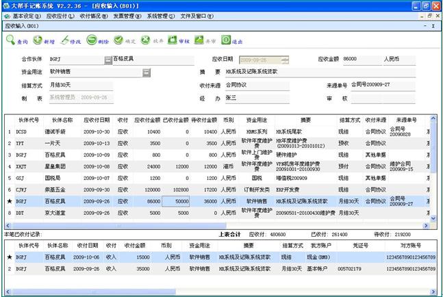
Task: Click the 基本帐户 account cell
Action: pos(320,269)
